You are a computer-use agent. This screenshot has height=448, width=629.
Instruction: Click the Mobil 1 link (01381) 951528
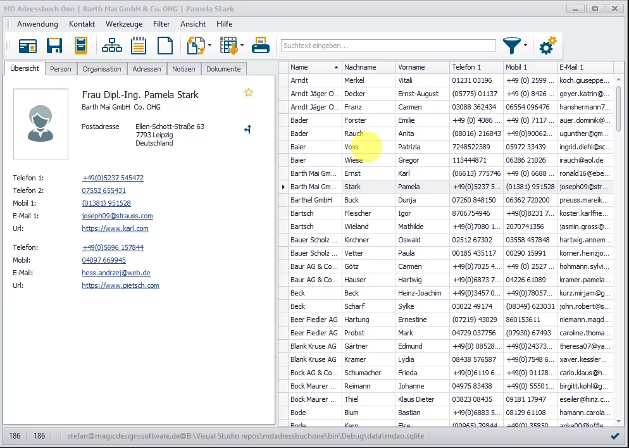click(106, 203)
